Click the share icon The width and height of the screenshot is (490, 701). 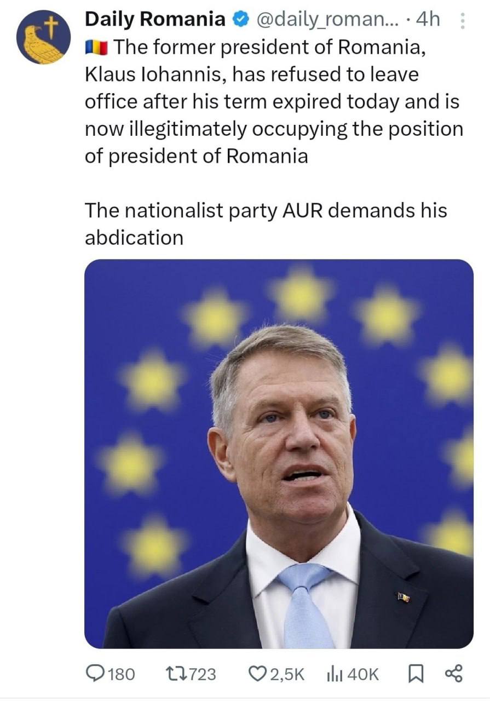click(x=454, y=674)
